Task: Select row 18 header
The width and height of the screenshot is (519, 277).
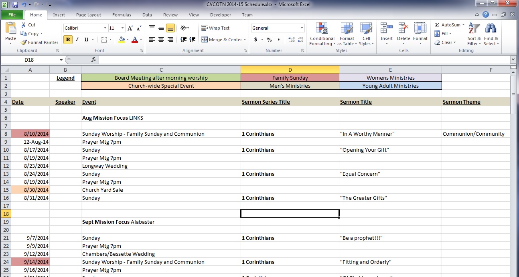Action: point(6,214)
